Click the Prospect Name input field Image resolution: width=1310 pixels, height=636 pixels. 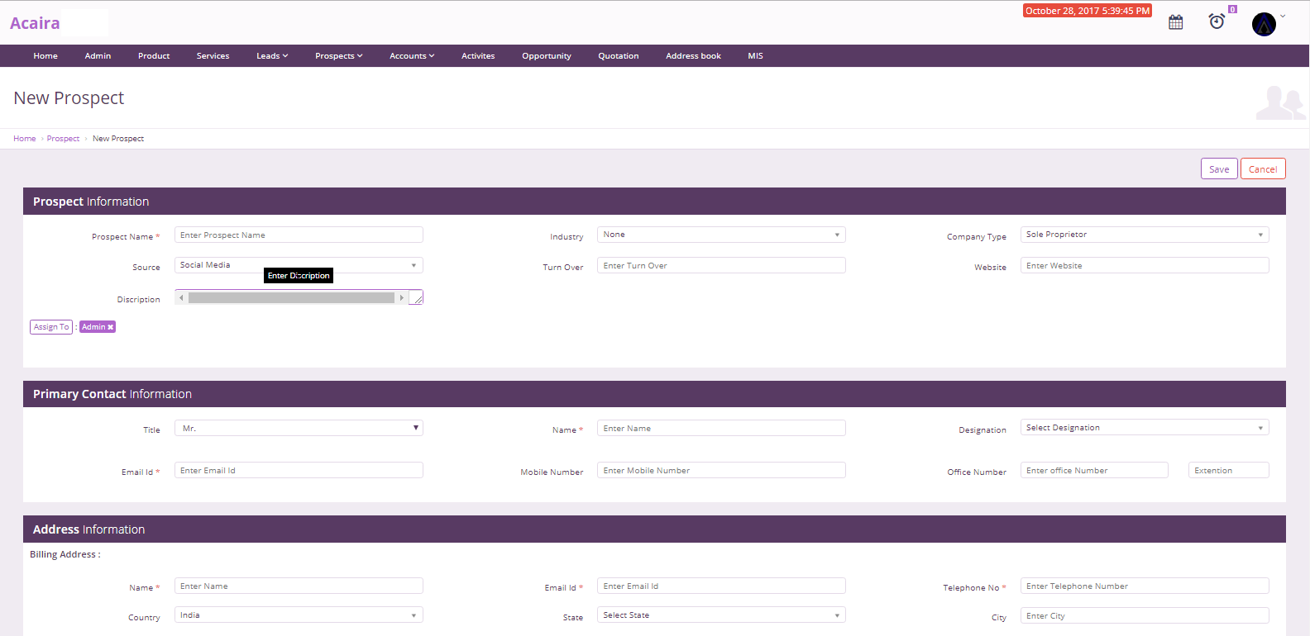299,235
